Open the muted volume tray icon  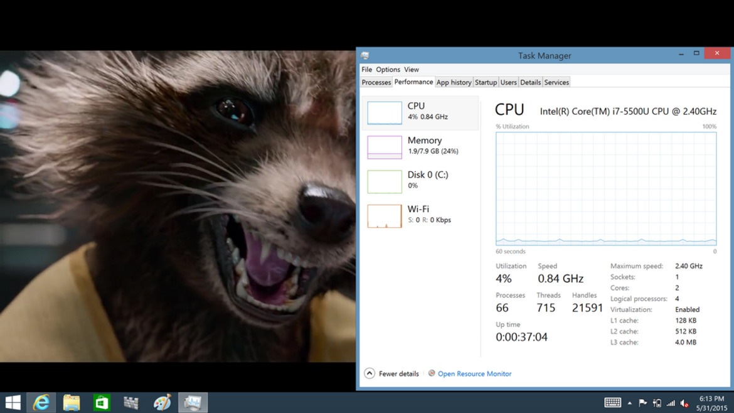click(684, 403)
